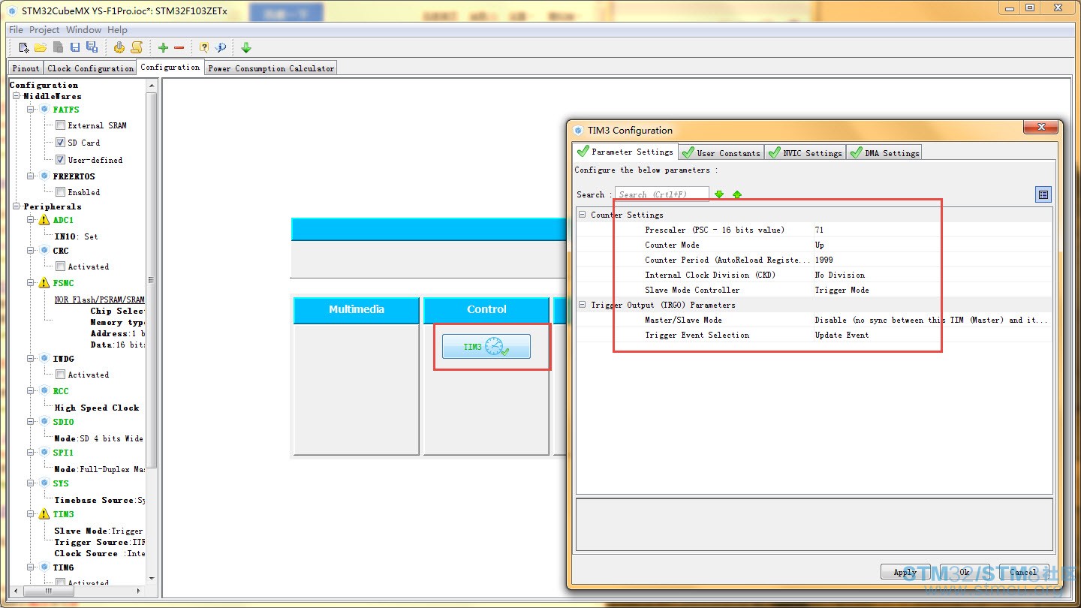Screen dimensions: 1081x608
Task: Collapse the ADC1 tree node
Action: tap(32, 220)
